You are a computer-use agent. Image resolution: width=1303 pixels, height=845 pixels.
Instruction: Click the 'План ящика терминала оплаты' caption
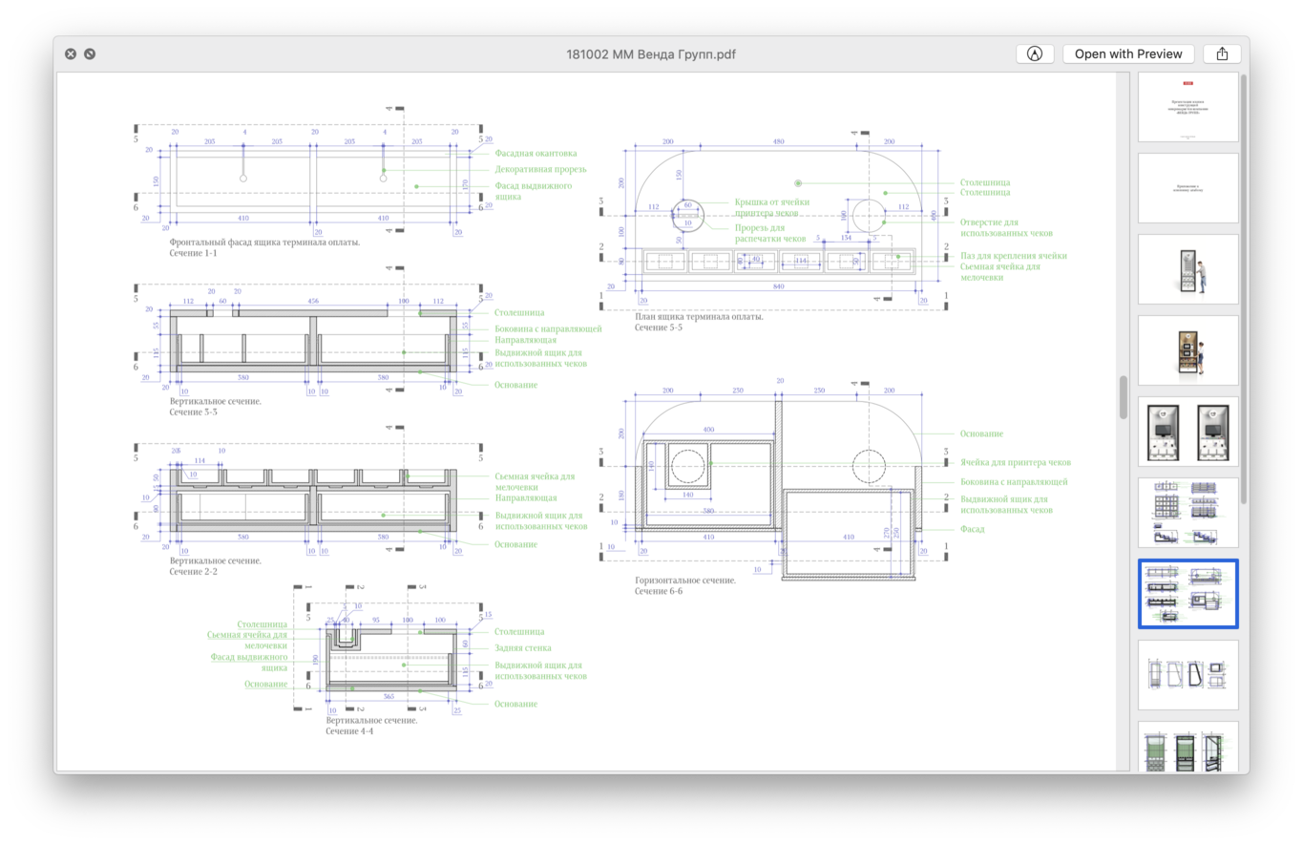pos(699,317)
